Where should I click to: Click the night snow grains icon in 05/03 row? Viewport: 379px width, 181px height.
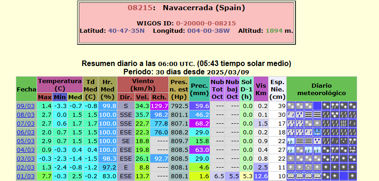343,141
